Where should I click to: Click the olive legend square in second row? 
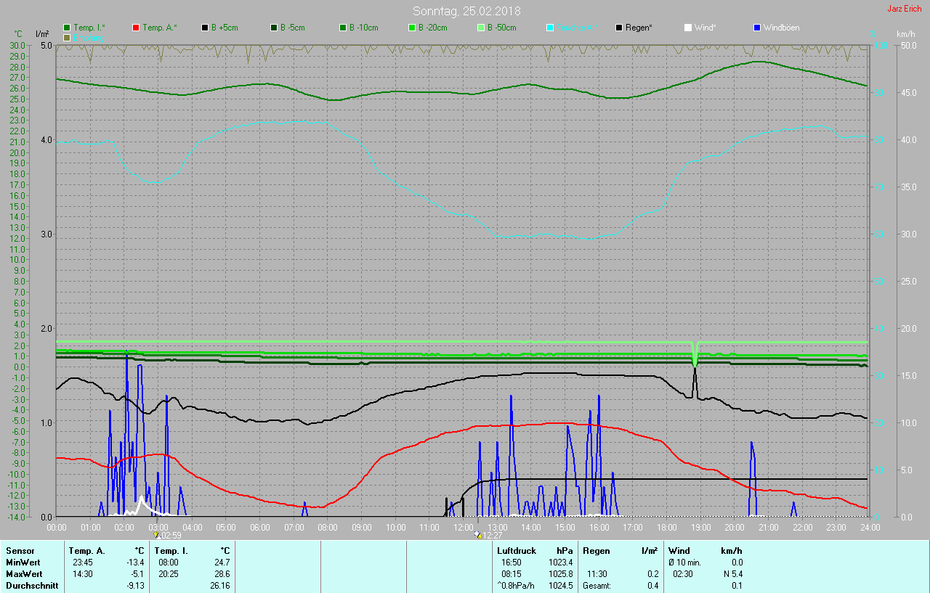pos(67,37)
